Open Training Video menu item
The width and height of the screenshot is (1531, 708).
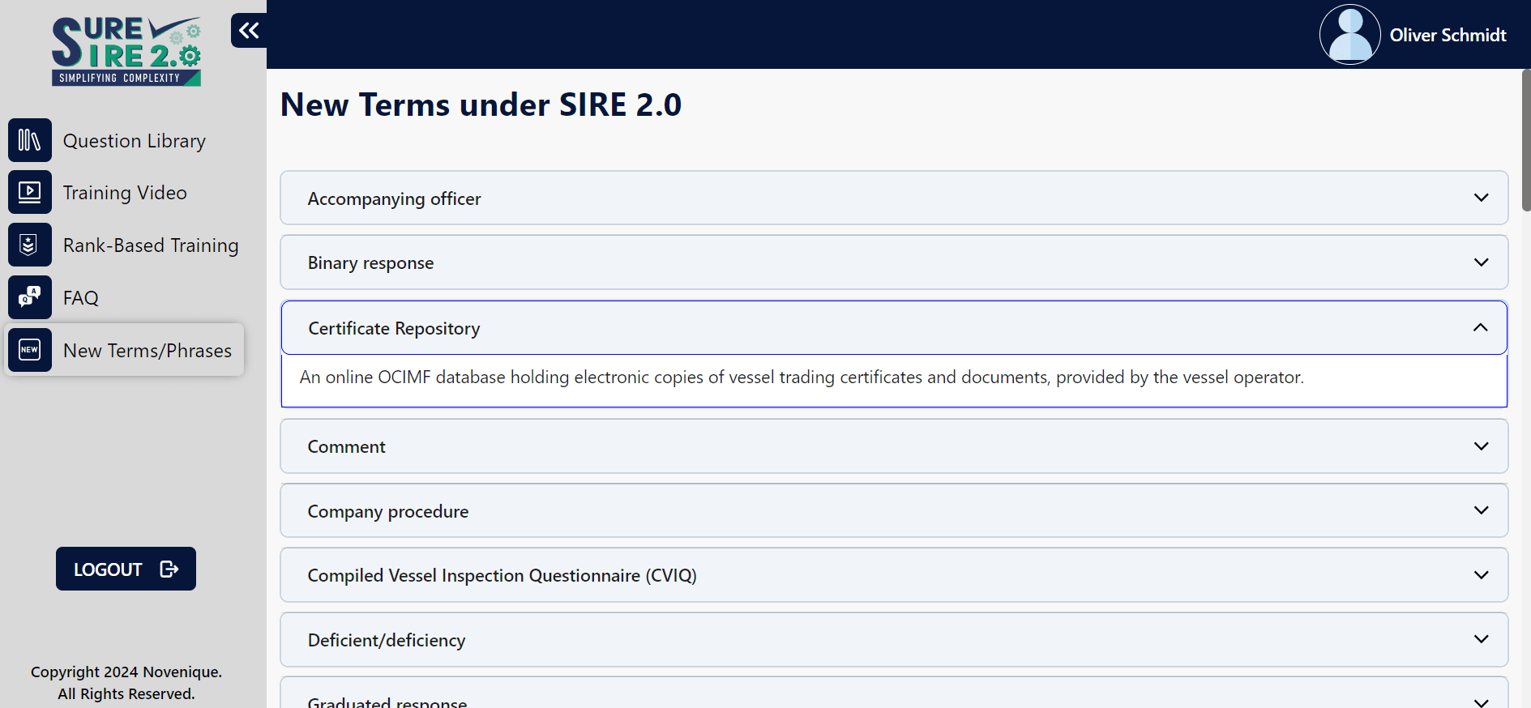click(126, 192)
